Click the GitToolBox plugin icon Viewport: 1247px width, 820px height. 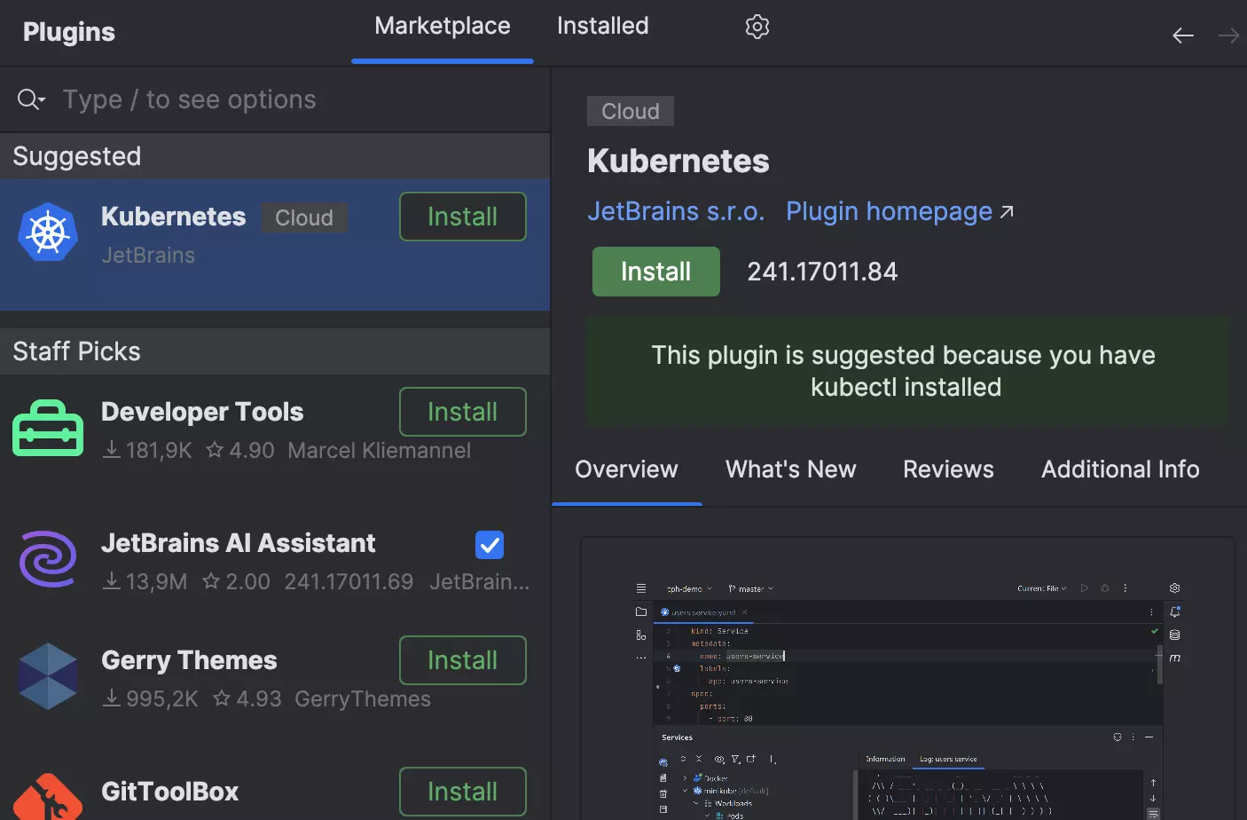(47, 794)
